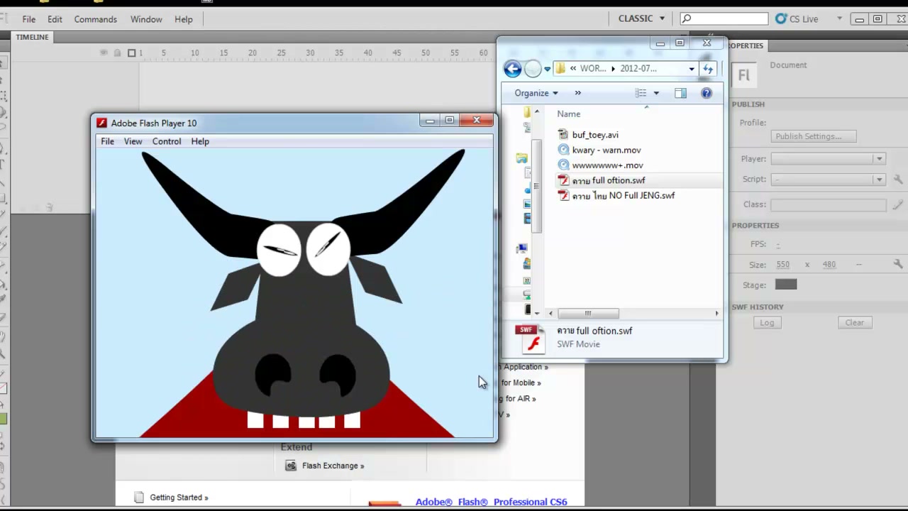This screenshot has height=511, width=908.
Task: Open the Getting Started link
Action: 179,498
